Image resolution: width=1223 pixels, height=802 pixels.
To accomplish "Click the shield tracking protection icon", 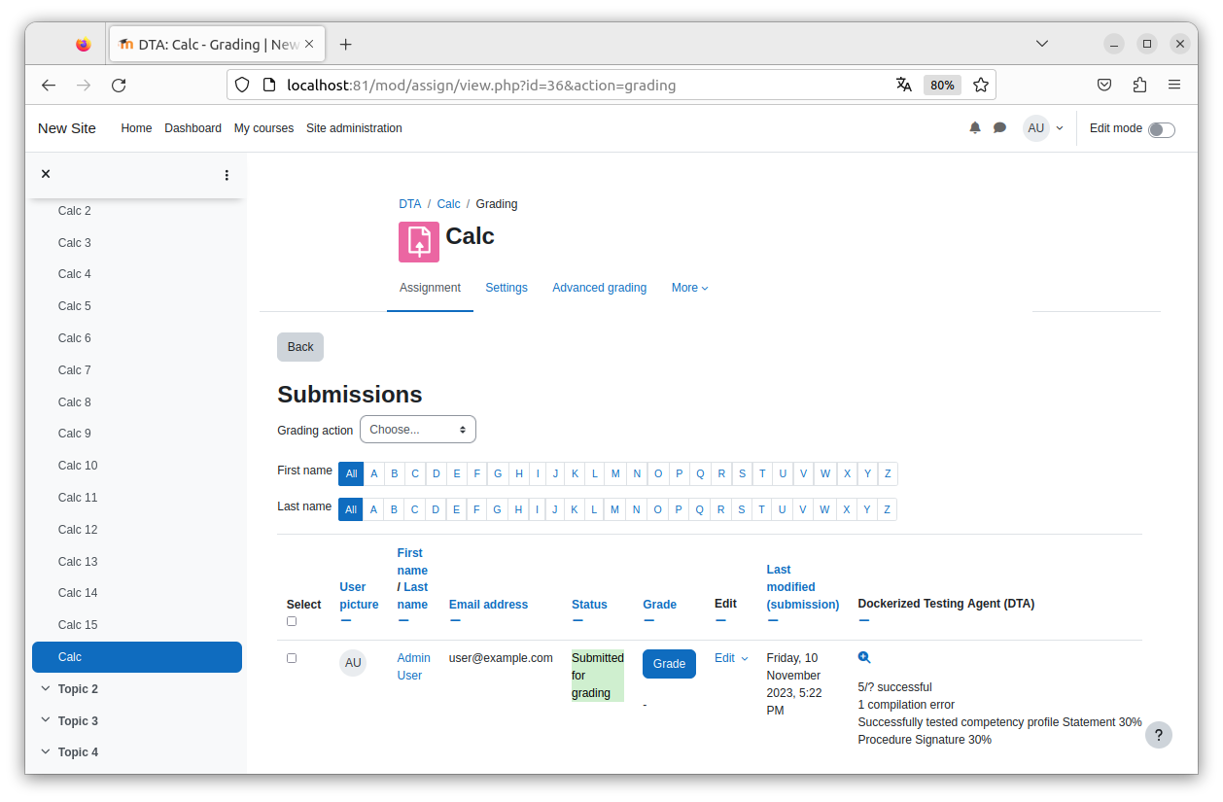I will point(242,86).
